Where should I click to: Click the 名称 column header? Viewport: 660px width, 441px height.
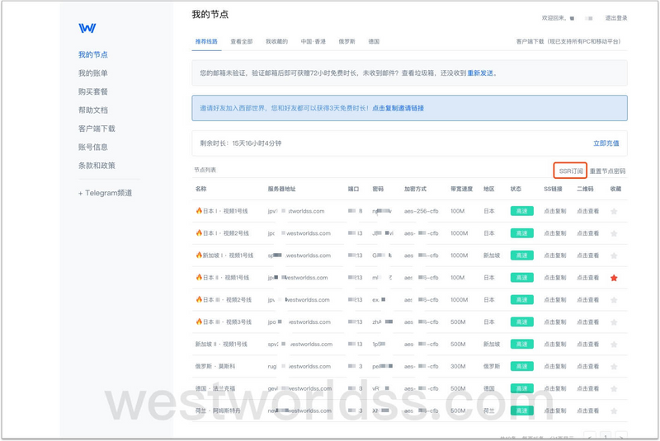(x=200, y=189)
